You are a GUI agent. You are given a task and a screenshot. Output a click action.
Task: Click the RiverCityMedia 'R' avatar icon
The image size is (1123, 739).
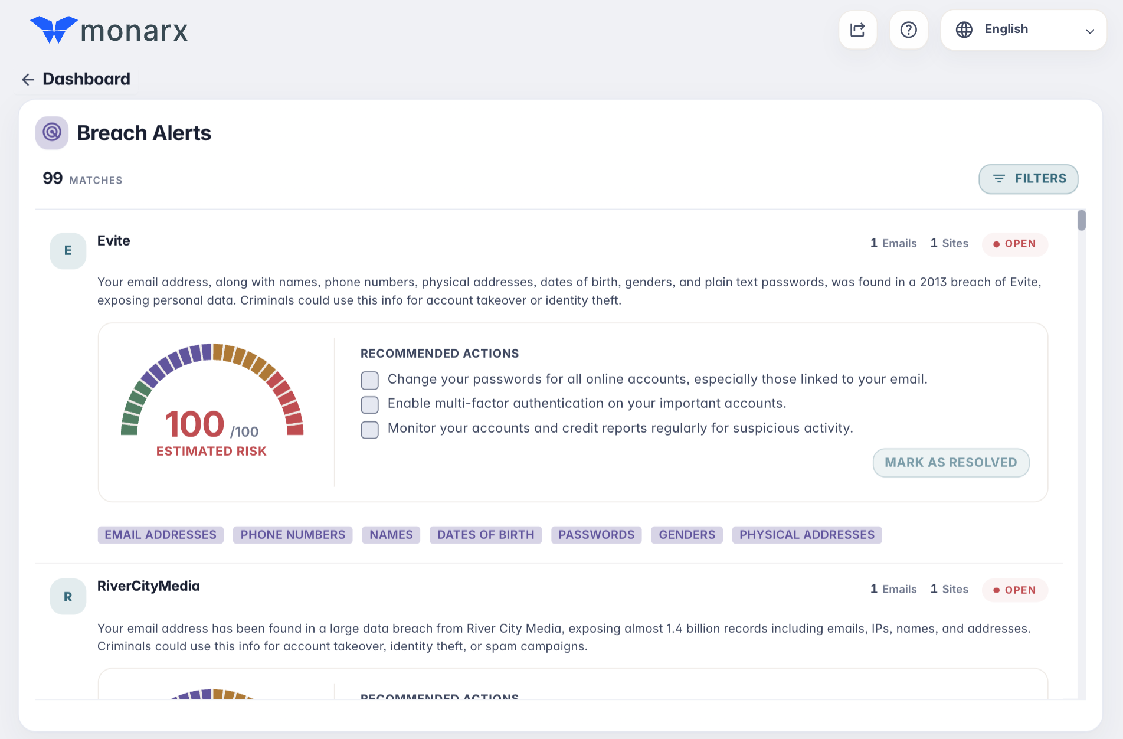click(x=68, y=597)
